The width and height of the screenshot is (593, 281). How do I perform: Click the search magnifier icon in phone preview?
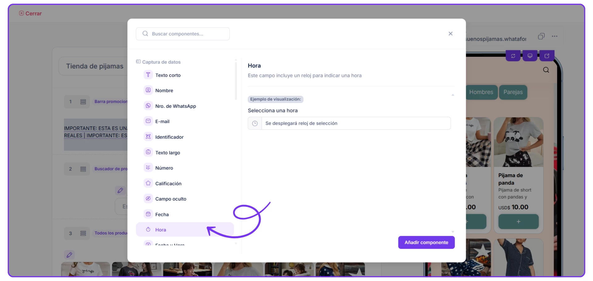pos(546,70)
